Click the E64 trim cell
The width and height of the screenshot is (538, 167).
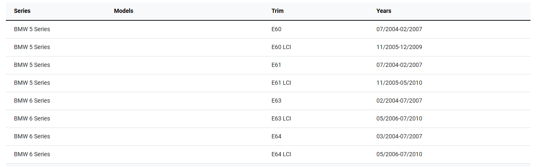pyautogui.click(x=276, y=137)
